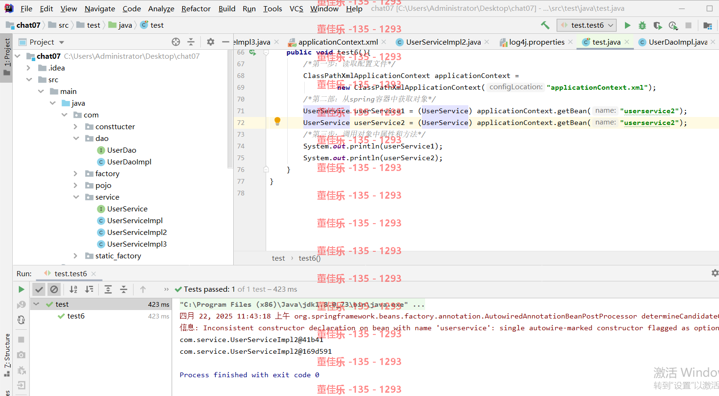719x396 pixels.
Task: Open the Project view selector dropdown arrow
Action: 62,42
